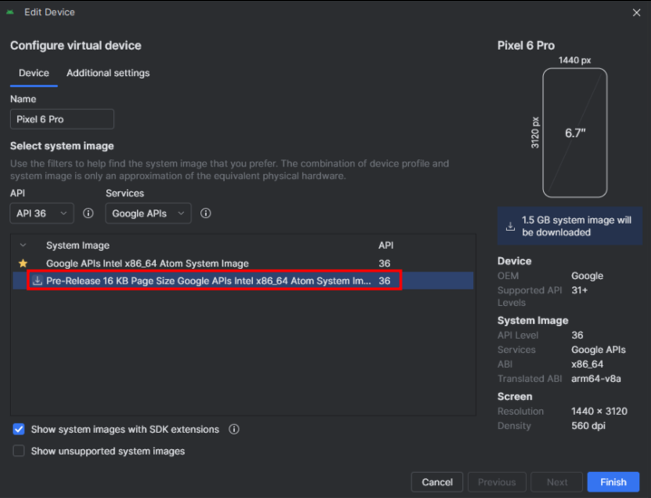Uncheck Show system images with SDK extensions
This screenshot has height=498, width=651.
[x=19, y=429]
